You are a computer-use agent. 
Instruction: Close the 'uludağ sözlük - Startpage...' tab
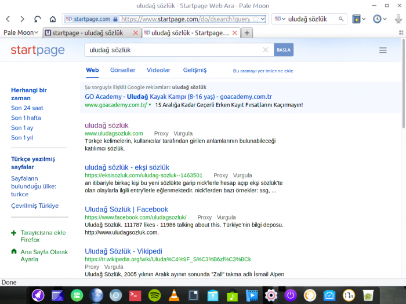tap(234, 33)
